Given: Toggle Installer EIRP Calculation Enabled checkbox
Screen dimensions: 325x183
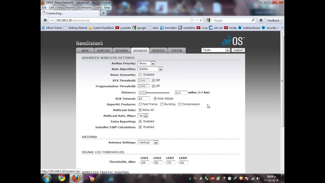Looking at the screenshot, I should [140, 127].
